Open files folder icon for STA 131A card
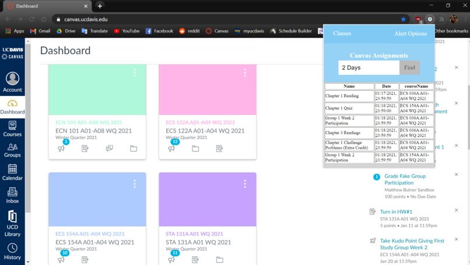This screenshot has width=470, height=265. click(220, 260)
